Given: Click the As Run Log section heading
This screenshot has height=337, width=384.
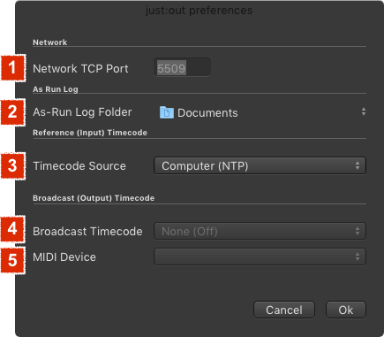Looking at the screenshot, I should (56, 89).
